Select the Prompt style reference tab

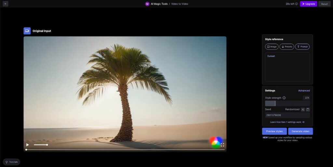coord(302,46)
